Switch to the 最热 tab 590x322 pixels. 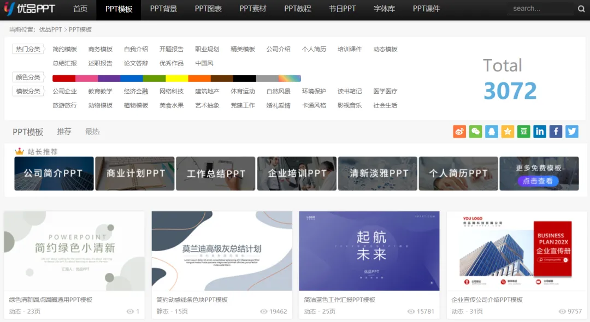pos(92,132)
